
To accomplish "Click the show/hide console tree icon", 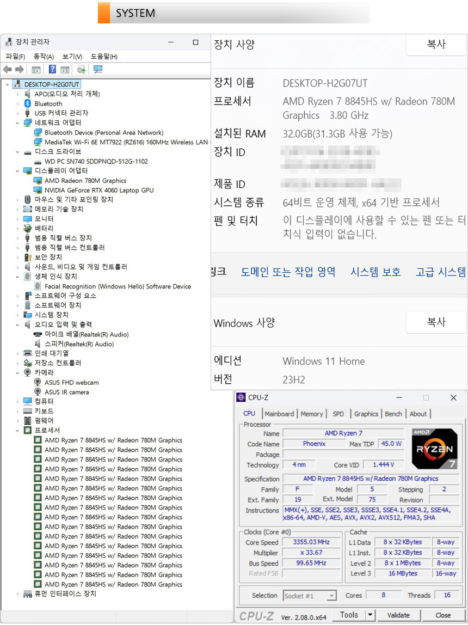I will click(36, 69).
